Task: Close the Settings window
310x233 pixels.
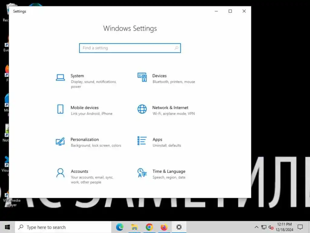Action: 244,11
